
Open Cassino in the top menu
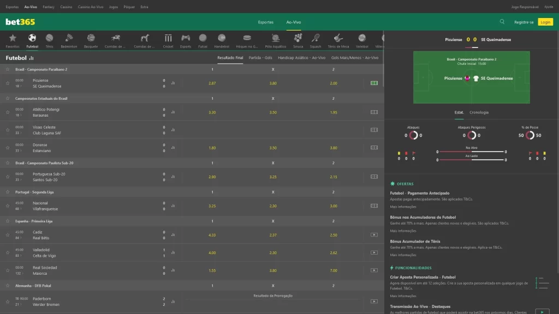[x=66, y=7]
